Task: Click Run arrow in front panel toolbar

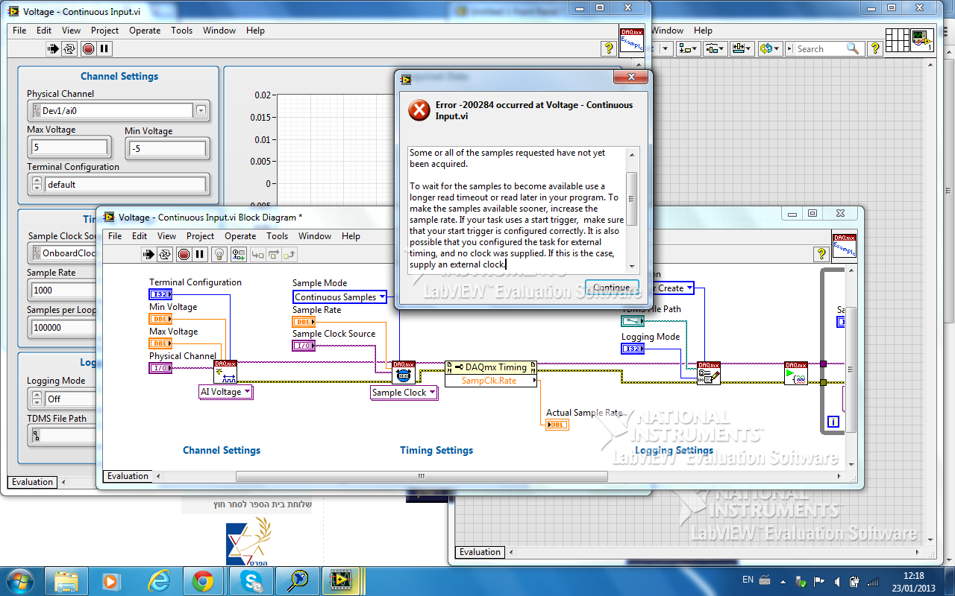Action: 53,48
